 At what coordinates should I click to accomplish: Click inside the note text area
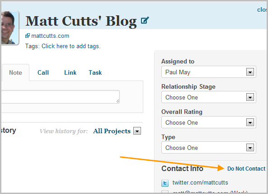(60, 97)
